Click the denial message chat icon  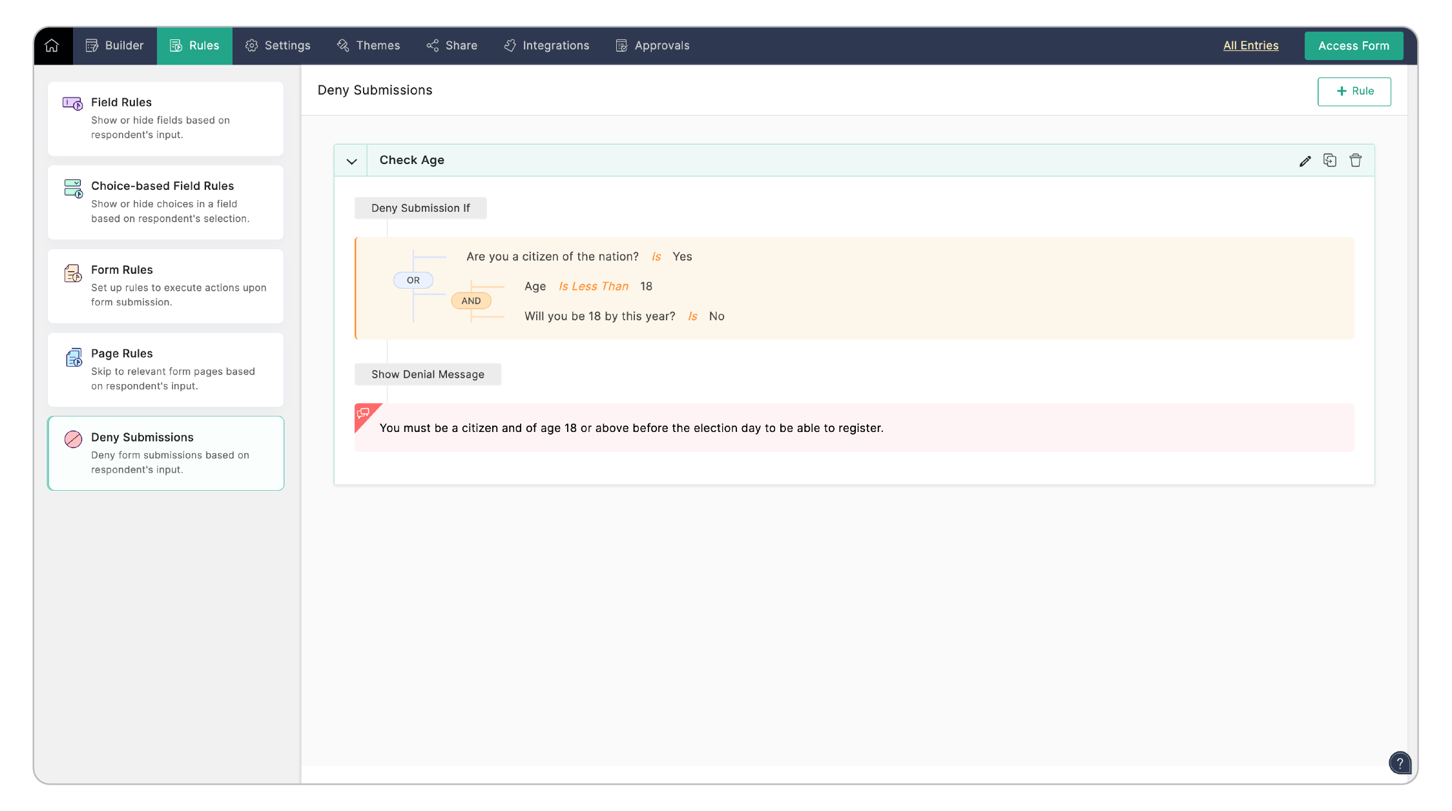[x=364, y=413]
